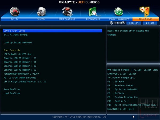
Task: Select Save & Exit Setup
Action: point(53,31)
